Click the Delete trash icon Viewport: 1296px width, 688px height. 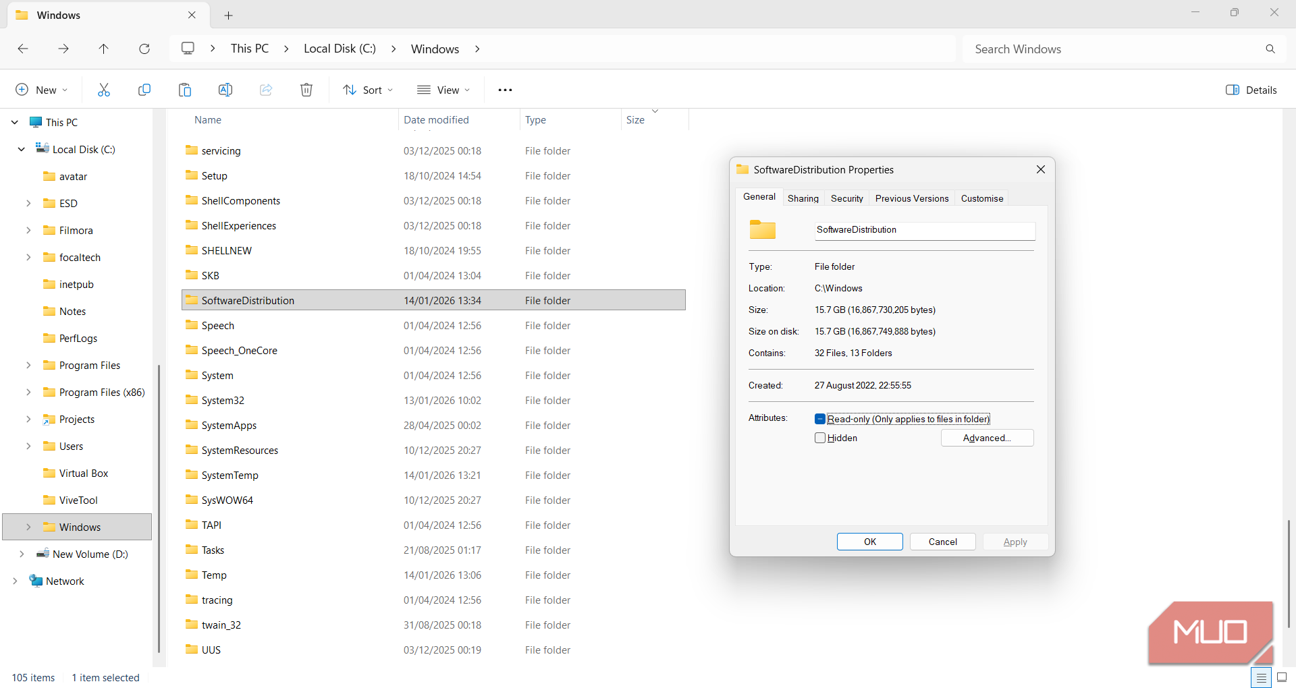pyautogui.click(x=306, y=90)
